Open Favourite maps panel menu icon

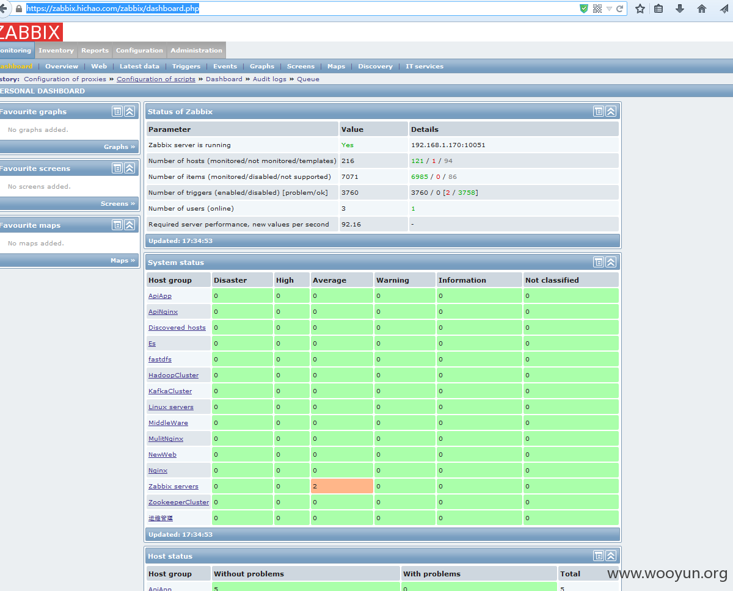coord(117,225)
